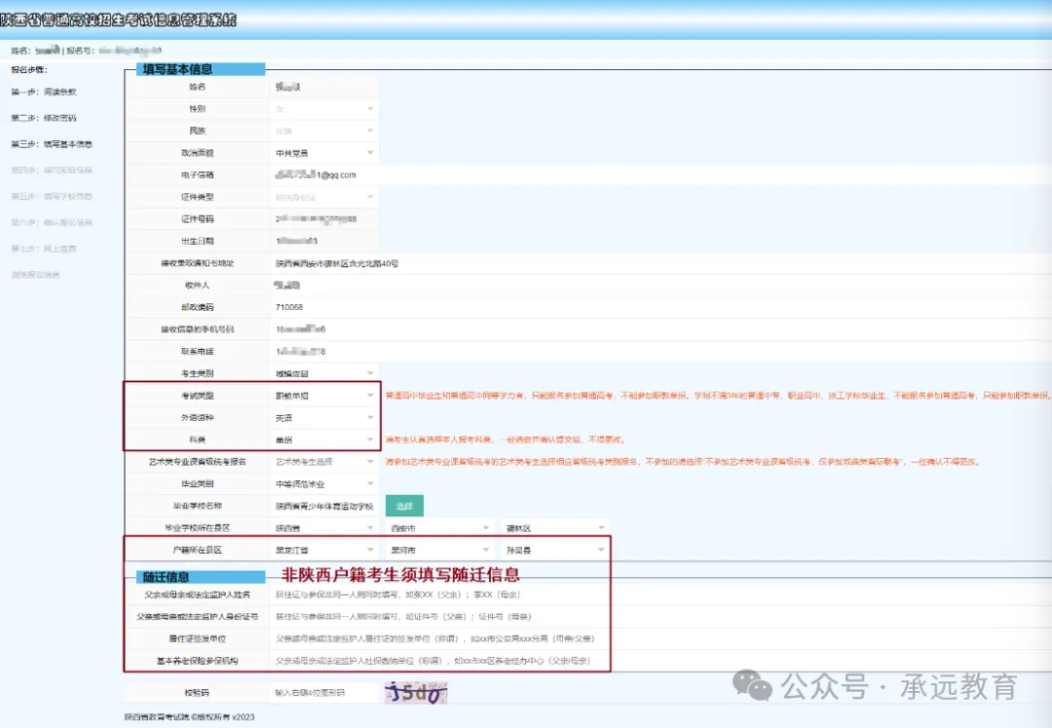This screenshot has width=1052, height=728.
Task: Open 浏览报名信息 in the sidebar
Action: tap(36, 275)
